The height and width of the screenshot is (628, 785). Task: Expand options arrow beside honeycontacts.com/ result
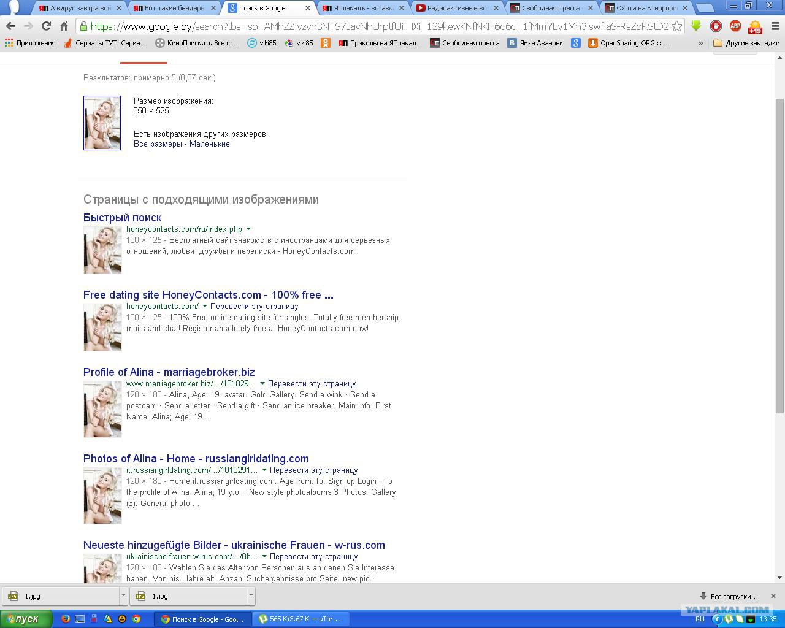(x=205, y=307)
